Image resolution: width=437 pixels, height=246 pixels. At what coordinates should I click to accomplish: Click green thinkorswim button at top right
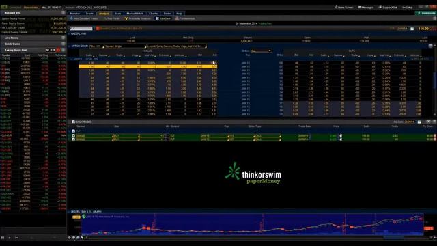point(425,13)
